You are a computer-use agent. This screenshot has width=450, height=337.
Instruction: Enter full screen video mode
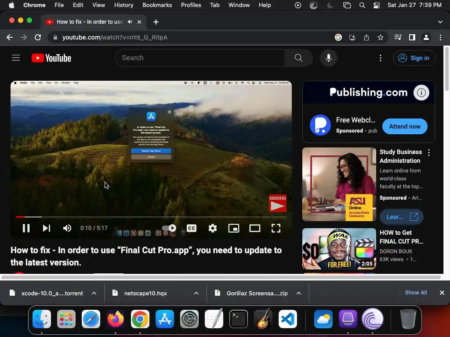pyautogui.click(x=276, y=228)
